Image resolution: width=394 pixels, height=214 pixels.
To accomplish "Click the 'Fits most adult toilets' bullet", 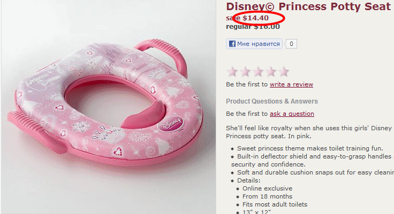I will [x=275, y=204].
